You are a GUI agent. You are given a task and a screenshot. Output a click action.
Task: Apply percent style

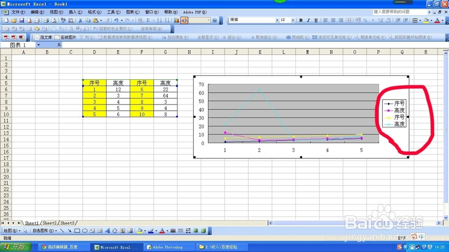tap(365, 20)
